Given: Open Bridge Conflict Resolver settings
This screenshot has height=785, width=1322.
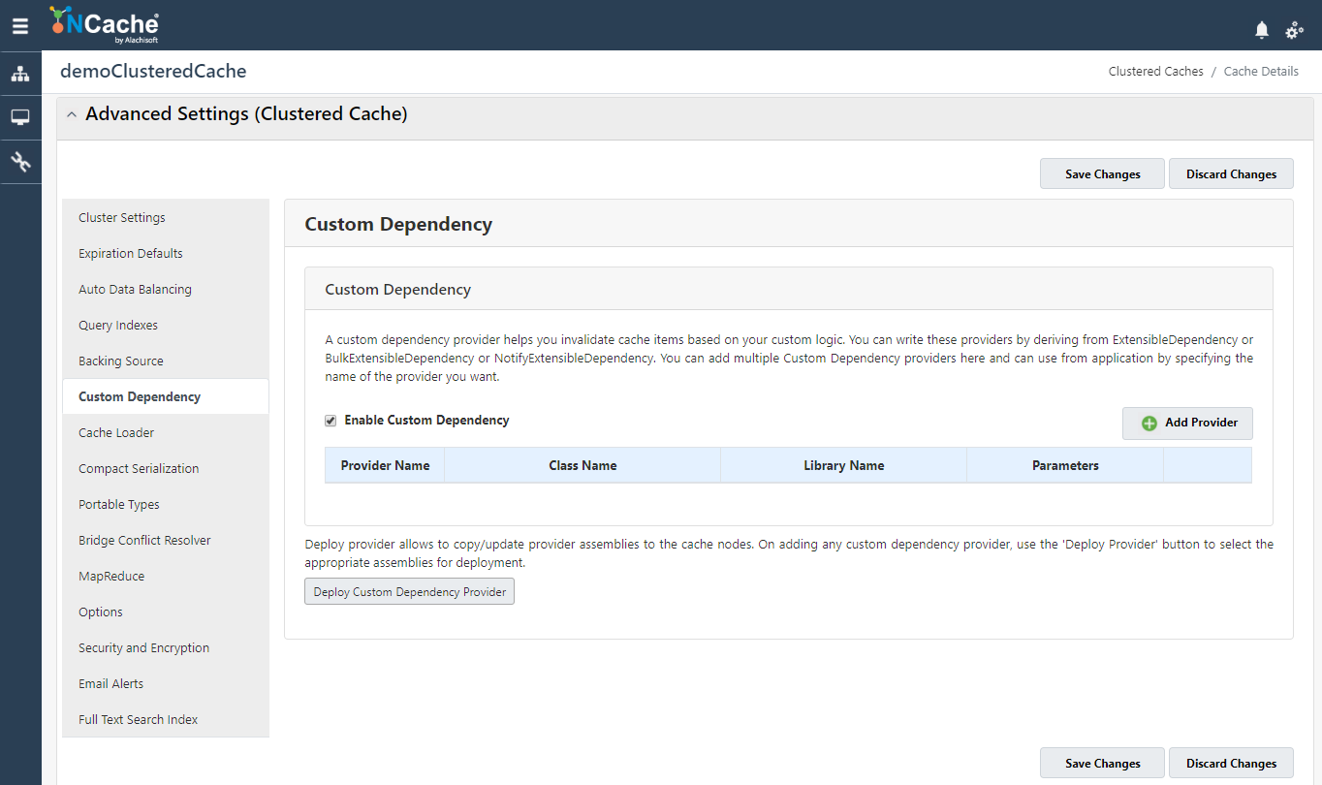Looking at the screenshot, I should coord(166,540).
